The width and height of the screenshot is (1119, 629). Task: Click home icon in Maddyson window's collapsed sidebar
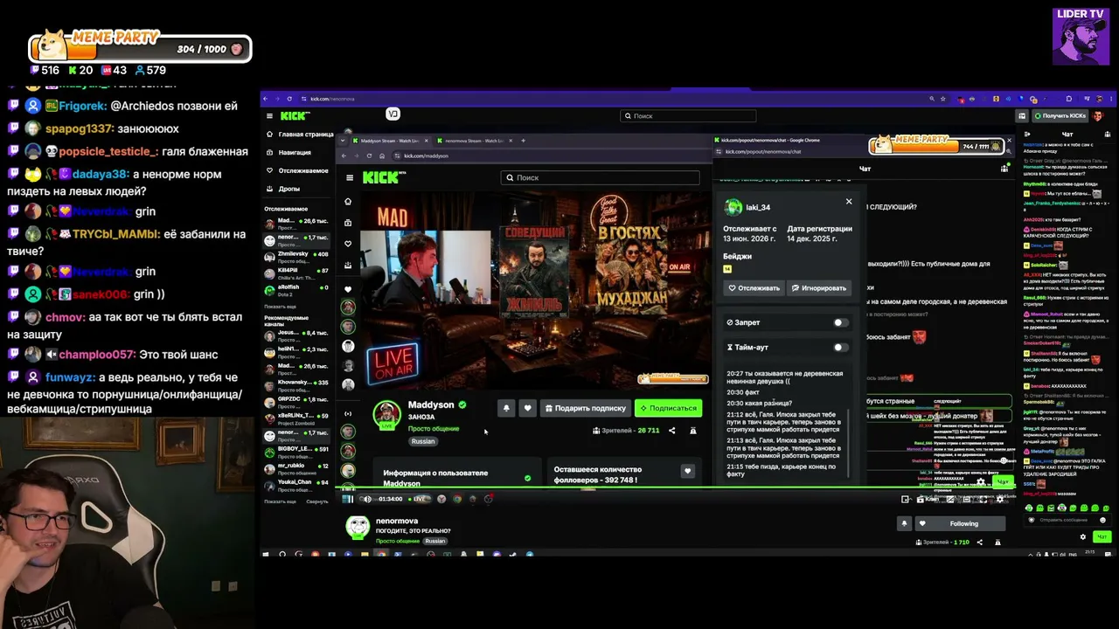(348, 201)
